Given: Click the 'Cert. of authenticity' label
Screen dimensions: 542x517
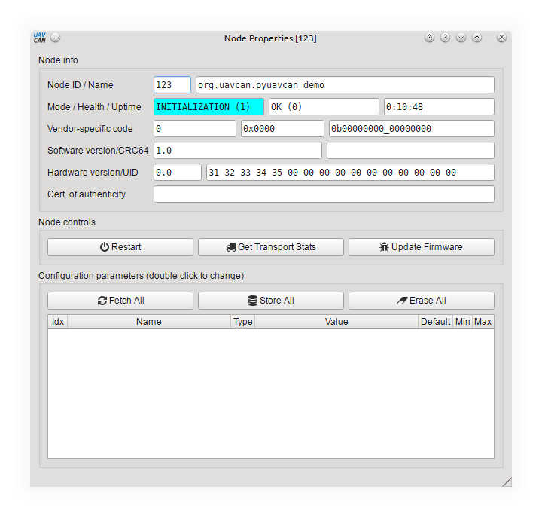Looking at the screenshot, I should point(87,194).
